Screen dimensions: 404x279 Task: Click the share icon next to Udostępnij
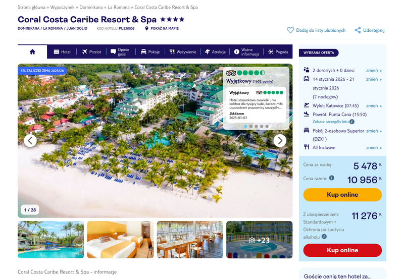358,30
